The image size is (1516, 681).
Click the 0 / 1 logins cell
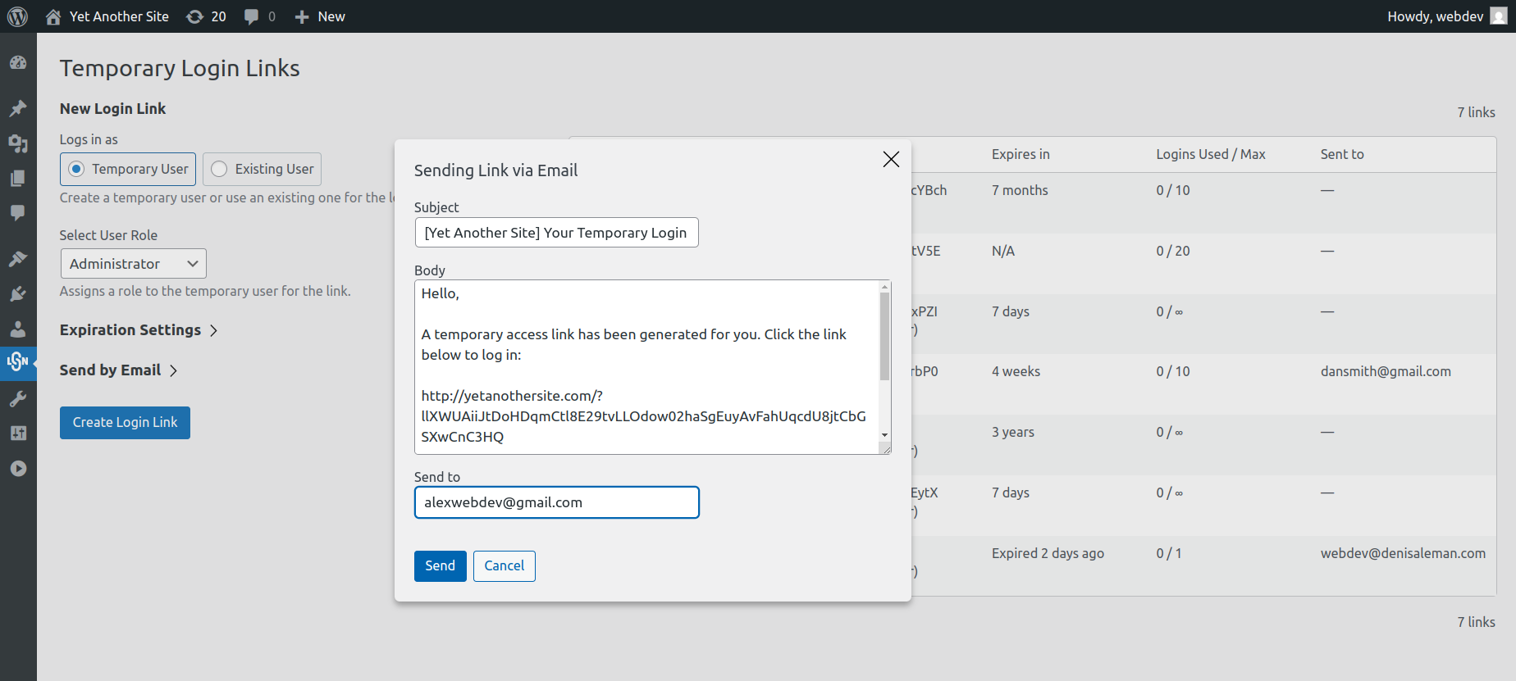(1169, 553)
